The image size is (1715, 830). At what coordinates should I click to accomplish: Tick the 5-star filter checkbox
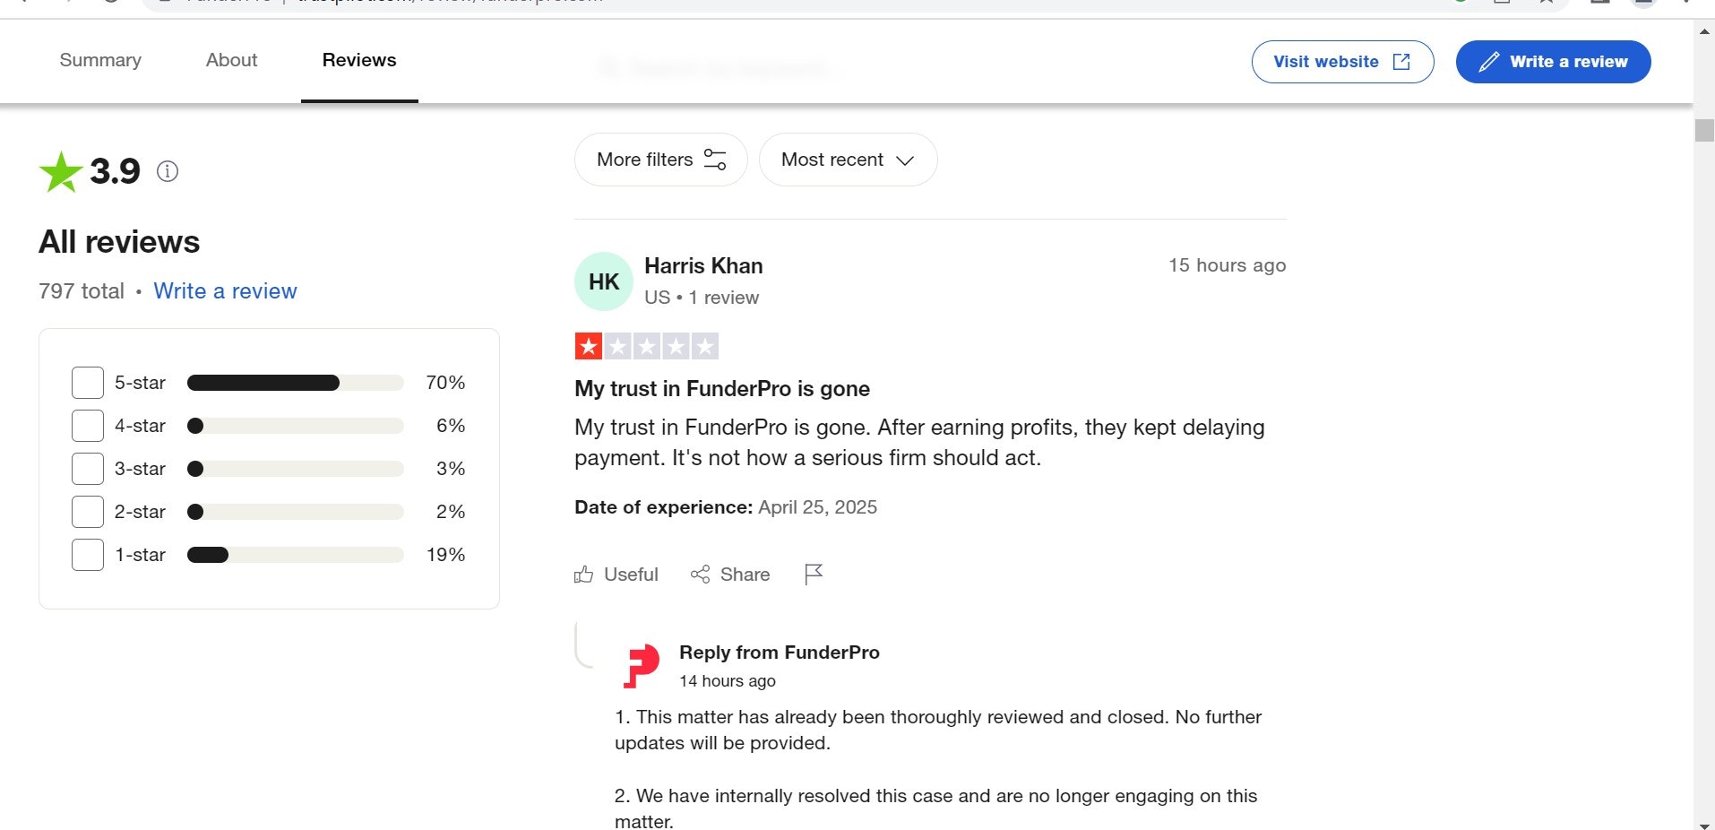coord(88,383)
